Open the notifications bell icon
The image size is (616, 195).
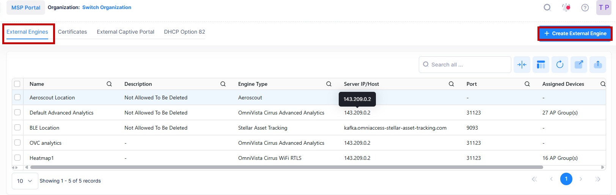(x=566, y=8)
